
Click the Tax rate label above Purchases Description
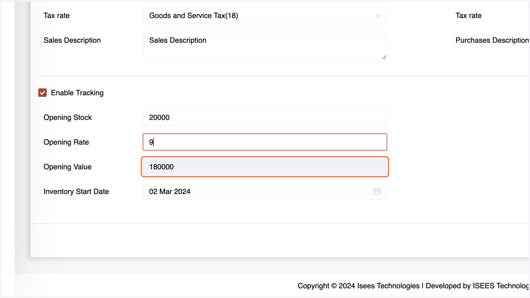469,15
